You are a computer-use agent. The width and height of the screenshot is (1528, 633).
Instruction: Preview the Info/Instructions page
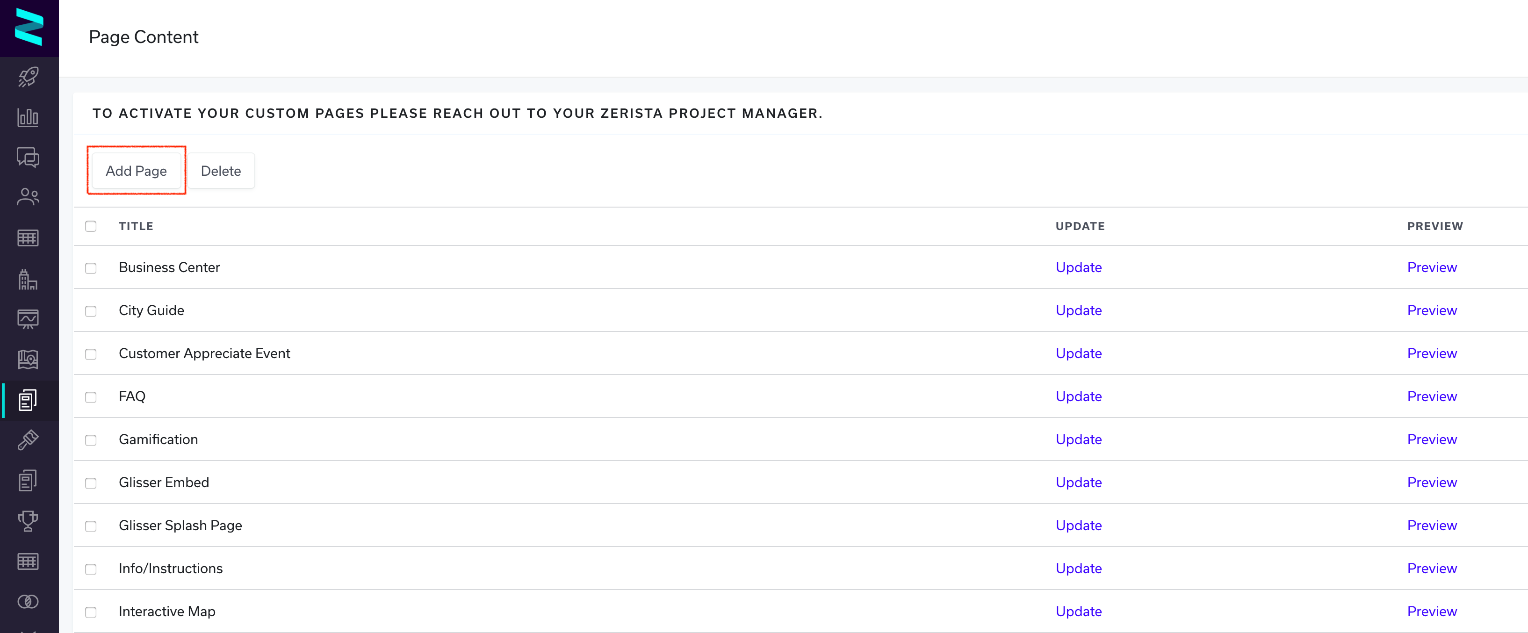[x=1432, y=568]
